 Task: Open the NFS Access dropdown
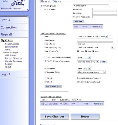(x=84, y=68)
